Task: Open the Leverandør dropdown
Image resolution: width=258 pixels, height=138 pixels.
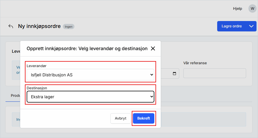Action: 90,75
